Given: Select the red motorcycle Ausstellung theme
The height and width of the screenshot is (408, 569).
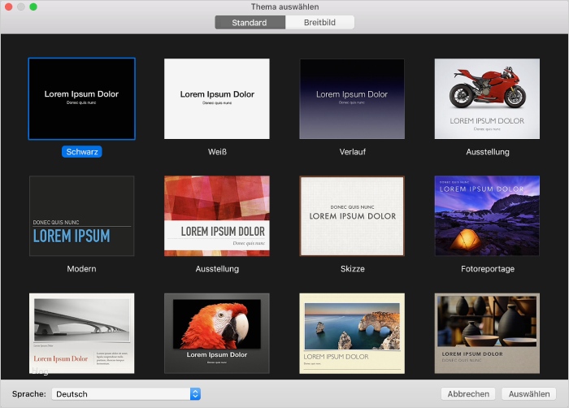Looking at the screenshot, I should tap(487, 98).
